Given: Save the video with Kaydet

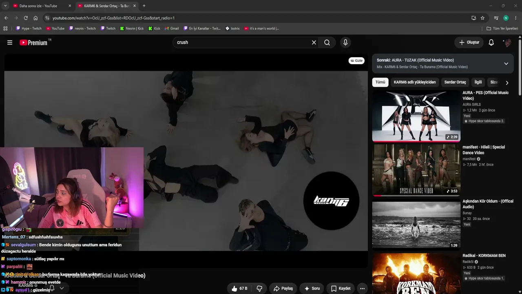Looking at the screenshot, I should pyautogui.click(x=341, y=288).
